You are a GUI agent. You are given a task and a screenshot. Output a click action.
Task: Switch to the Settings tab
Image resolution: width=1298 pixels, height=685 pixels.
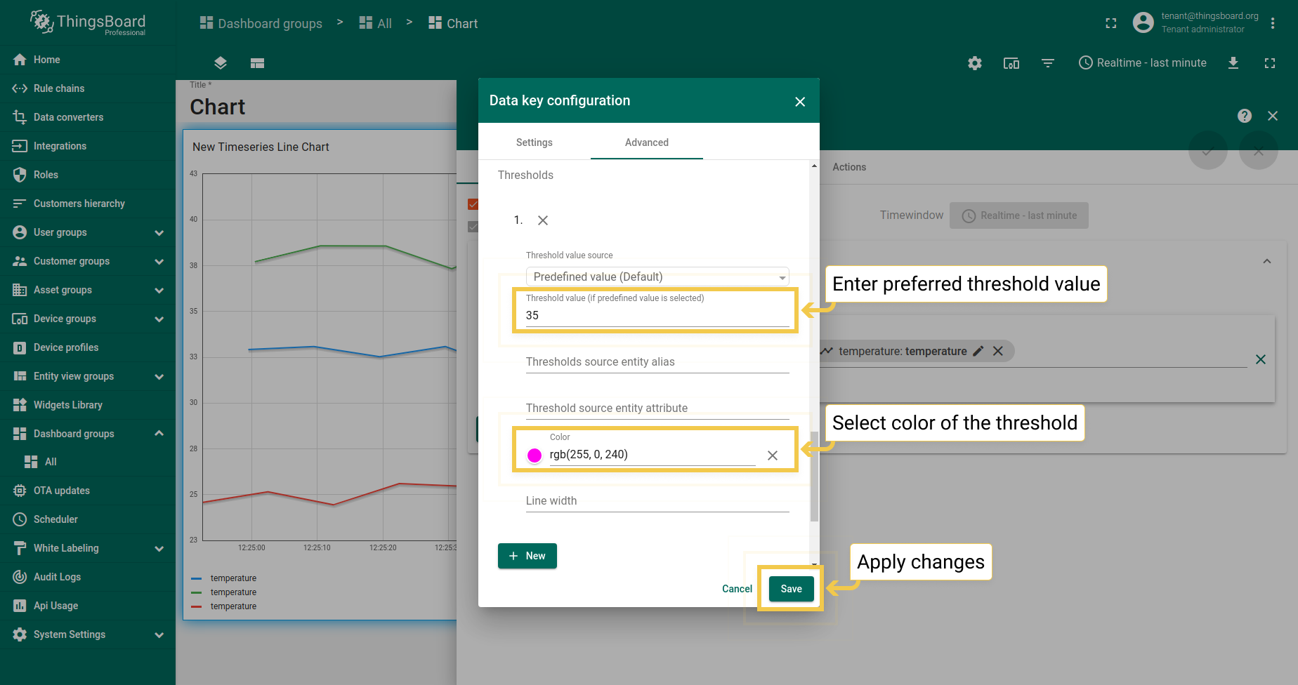tap(534, 142)
